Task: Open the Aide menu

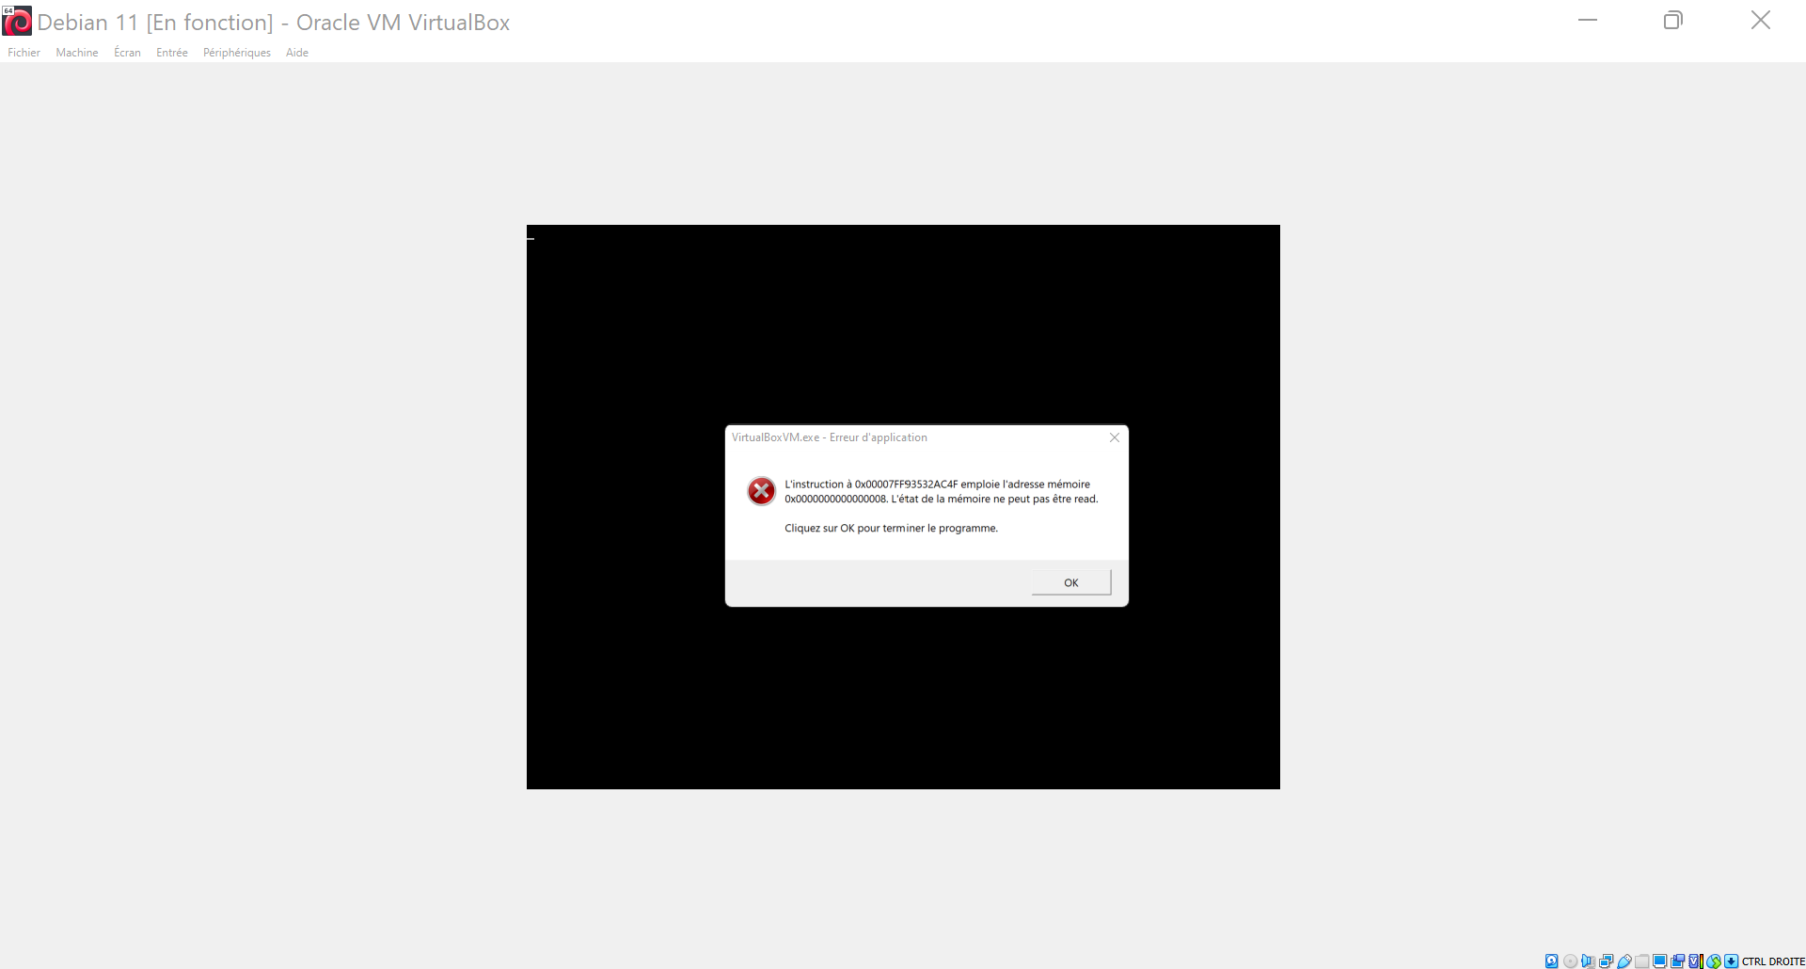Action: [297, 53]
